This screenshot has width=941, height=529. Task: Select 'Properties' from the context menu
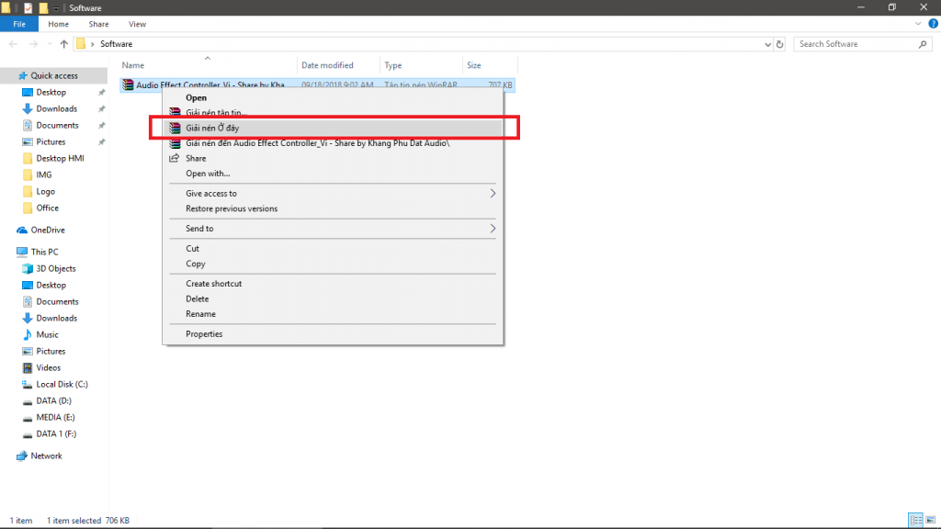pyautogui.click(x=204, y=334)
